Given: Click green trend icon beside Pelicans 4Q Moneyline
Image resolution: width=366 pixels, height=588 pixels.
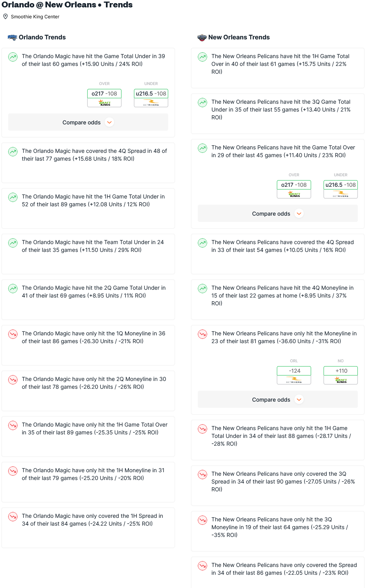Looking at the screenshot, I should click(202, 289).
